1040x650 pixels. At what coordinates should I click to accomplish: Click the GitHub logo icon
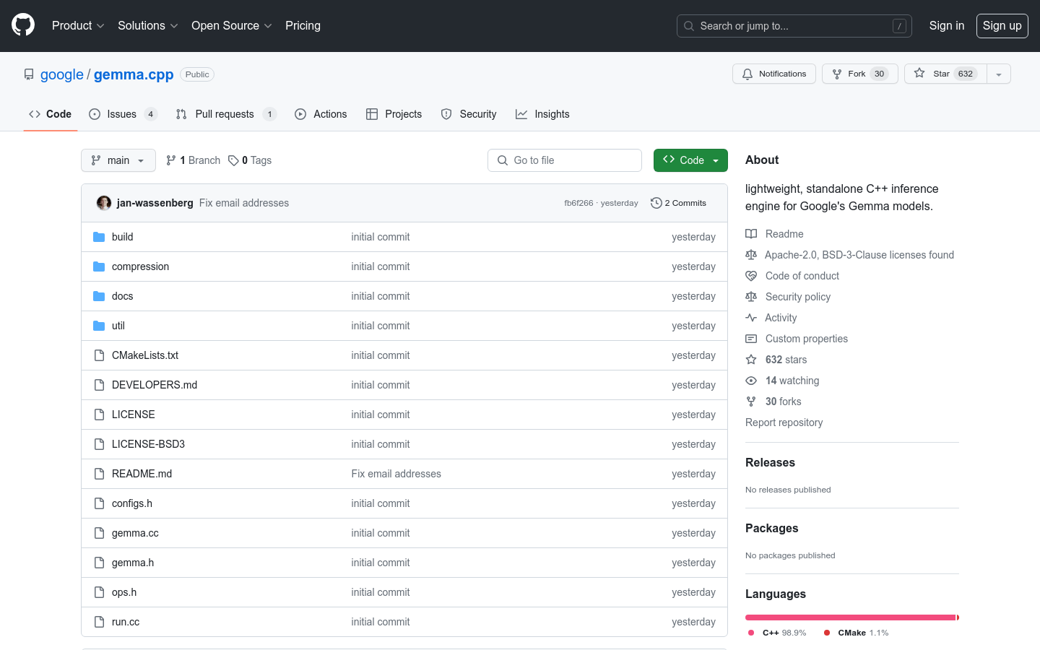[x=23, y=25]
